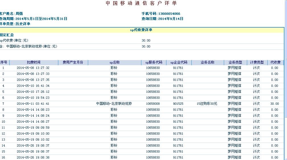Click the 30.00 fee in row 7
Screen dimensions: 287x160
coord(274,104)
